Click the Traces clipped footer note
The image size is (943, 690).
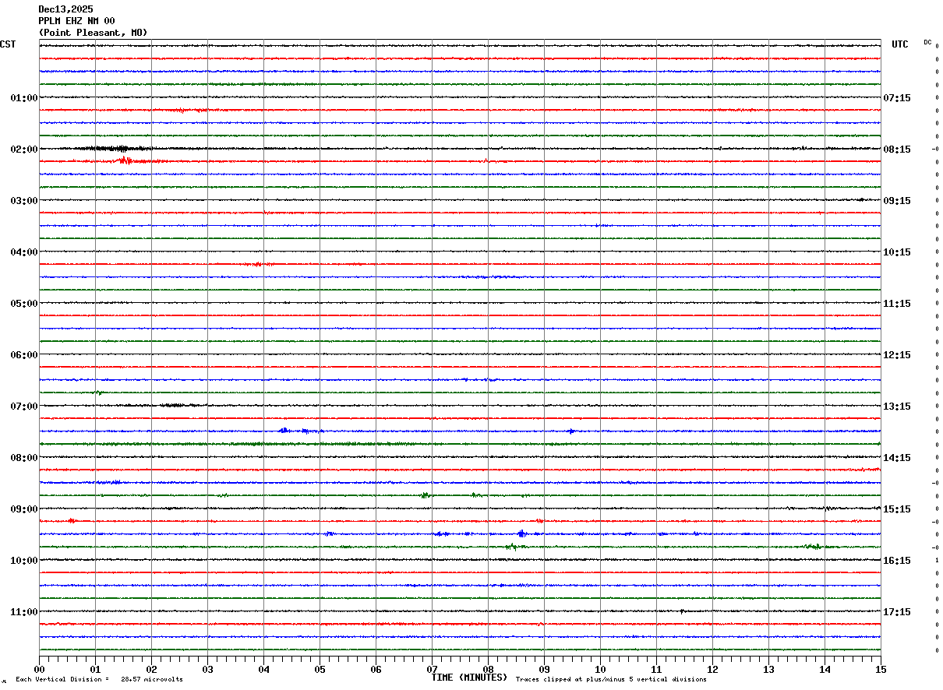tap(611, 679)
